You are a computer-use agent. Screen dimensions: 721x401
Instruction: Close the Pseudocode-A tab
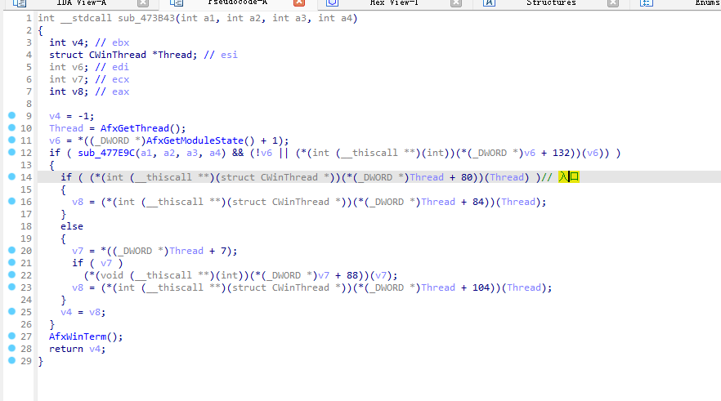pyautogui.click(x=299, y=2)
